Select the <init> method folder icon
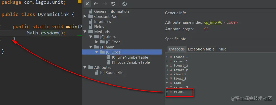This screenshot has width=276, height=105. (x=97, y=37)
